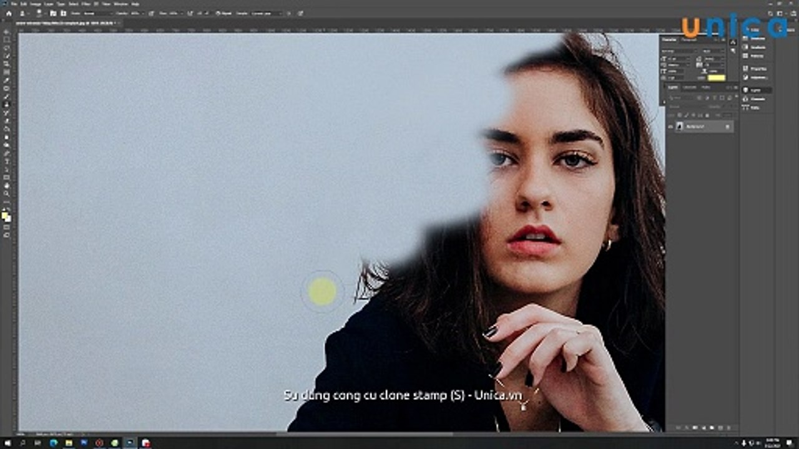The image size is (799, 449).
Task: Open the Image menu
Action: [x=35, y=4]
